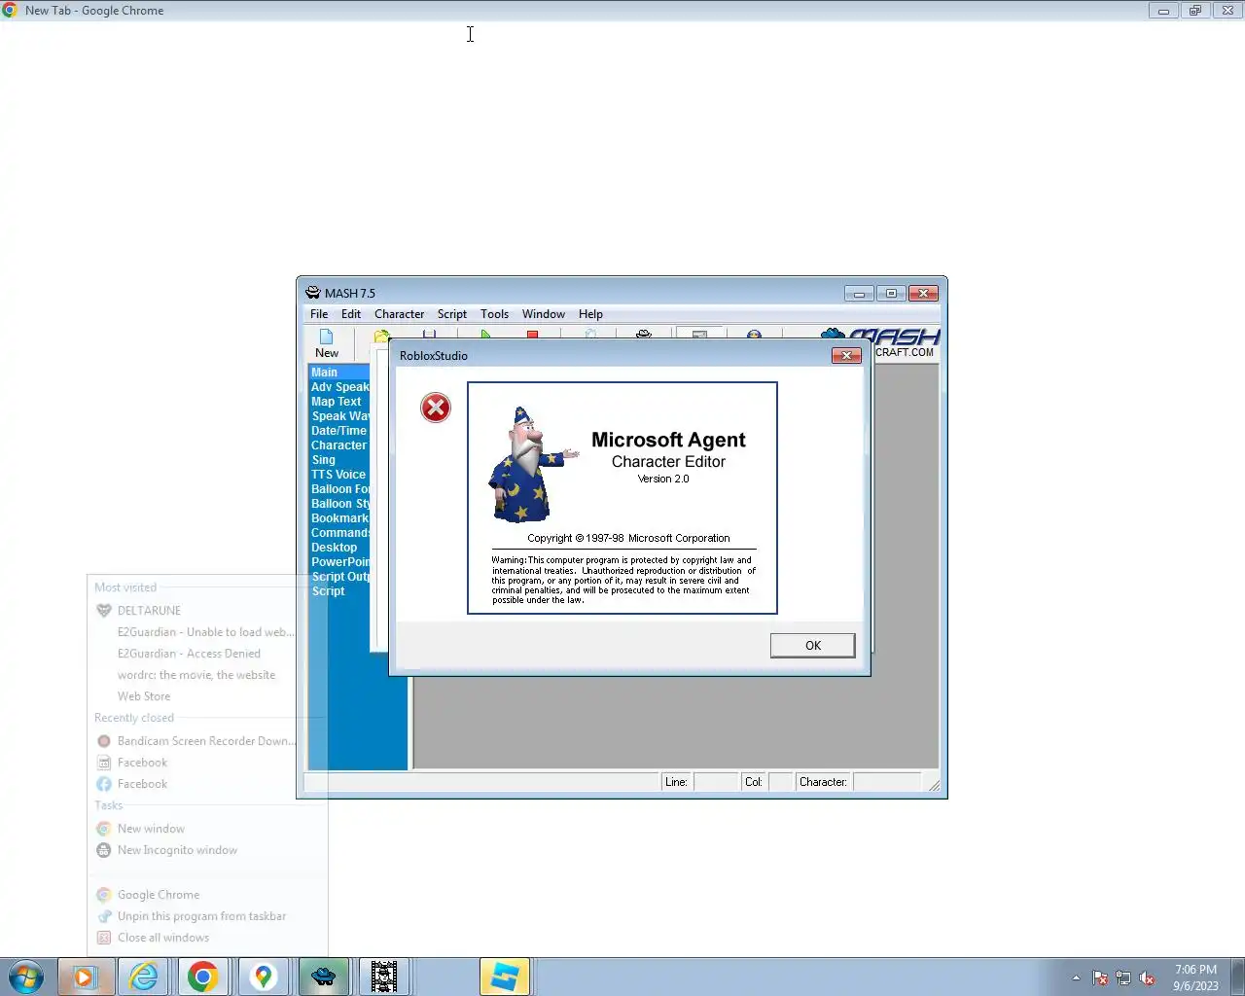Open Windows Media Player from taskbar
The width and height of the screenshot is (1245, 996).
[x=86, y=977]
